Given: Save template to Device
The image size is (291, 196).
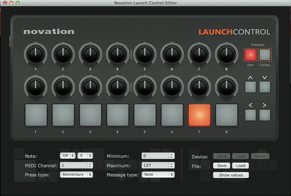Looking at the screenshot, I should point(222,156).
